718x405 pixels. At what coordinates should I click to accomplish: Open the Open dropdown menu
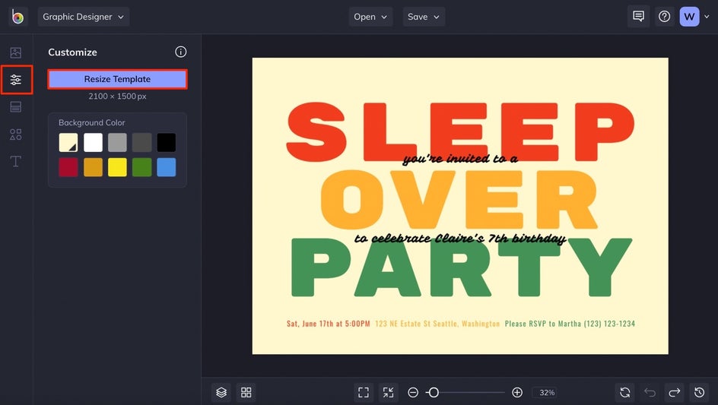click(370, 17)
